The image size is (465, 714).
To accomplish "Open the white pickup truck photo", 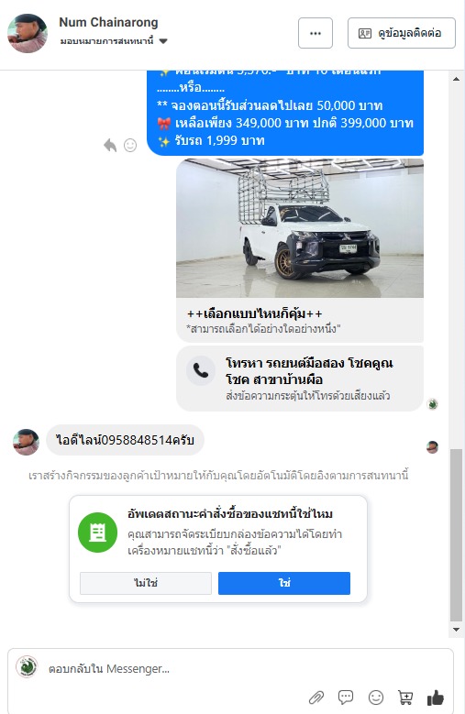I will pyautogui.click(x=300, y=228).
